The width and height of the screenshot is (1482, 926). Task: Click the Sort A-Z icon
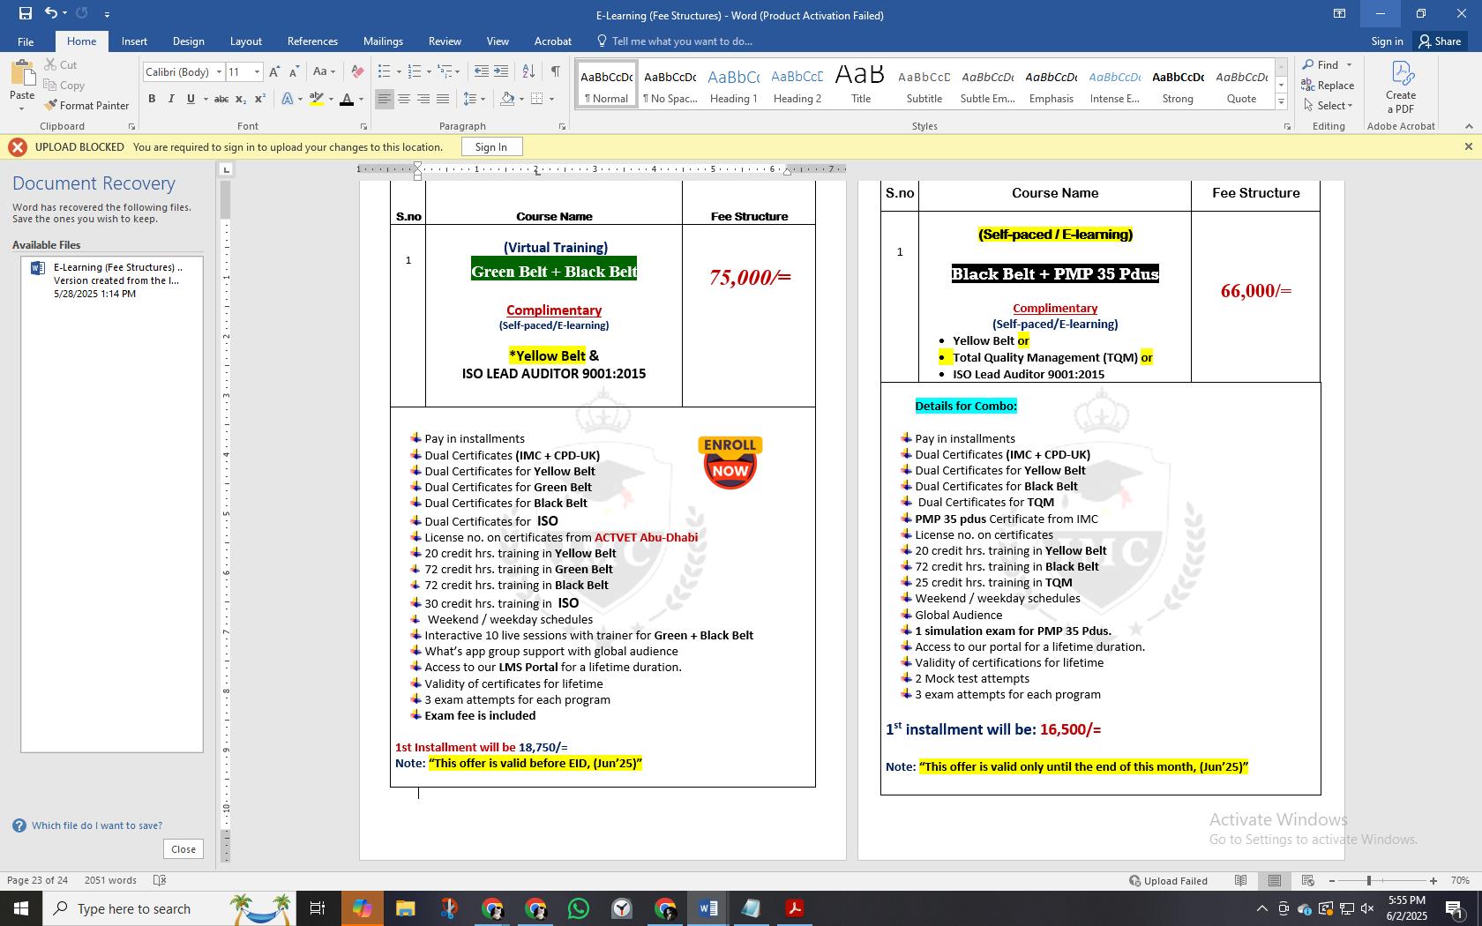click(528, 71)
